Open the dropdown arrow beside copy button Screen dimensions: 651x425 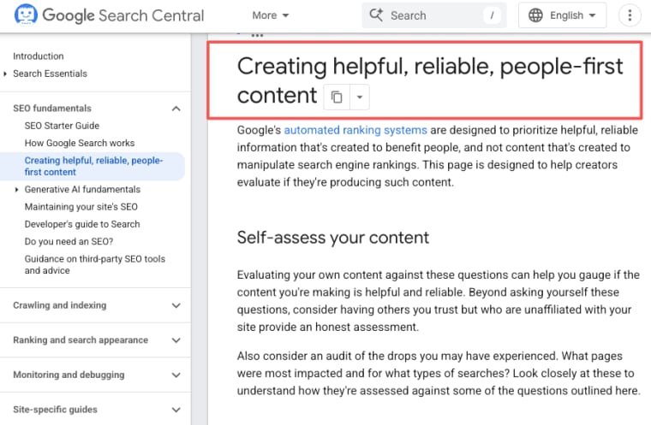pyautogui.click(x=360, y=97)
